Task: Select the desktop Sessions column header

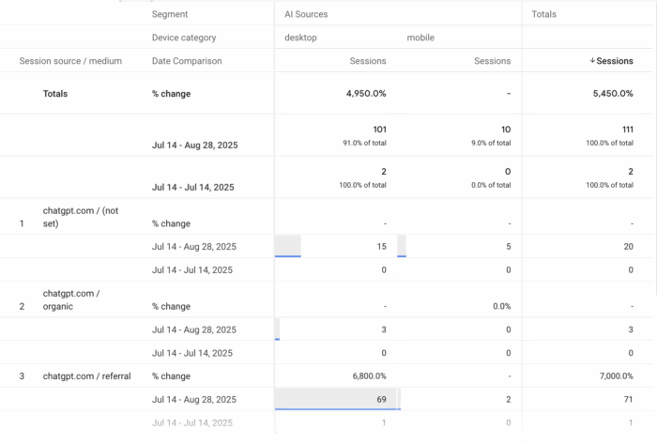Action: [x=367, y=61]
